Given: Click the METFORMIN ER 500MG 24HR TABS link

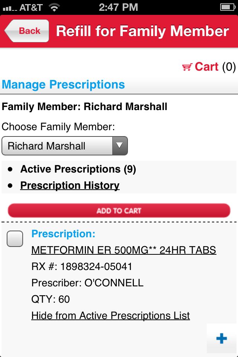Looking at the screenshot, I should pos(124,250).
